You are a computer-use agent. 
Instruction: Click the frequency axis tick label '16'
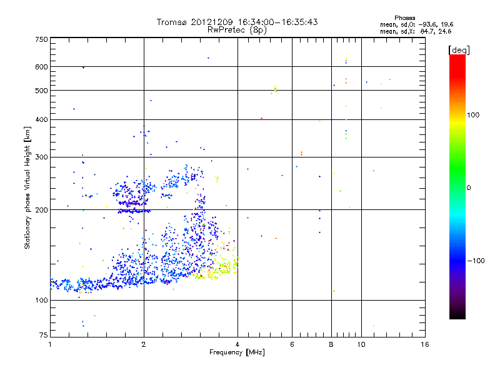click(425, 344)
